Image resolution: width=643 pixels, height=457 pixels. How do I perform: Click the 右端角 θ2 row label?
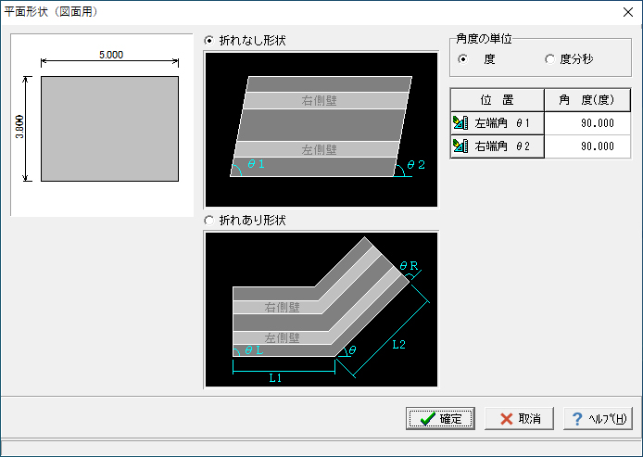coord(502,146)
